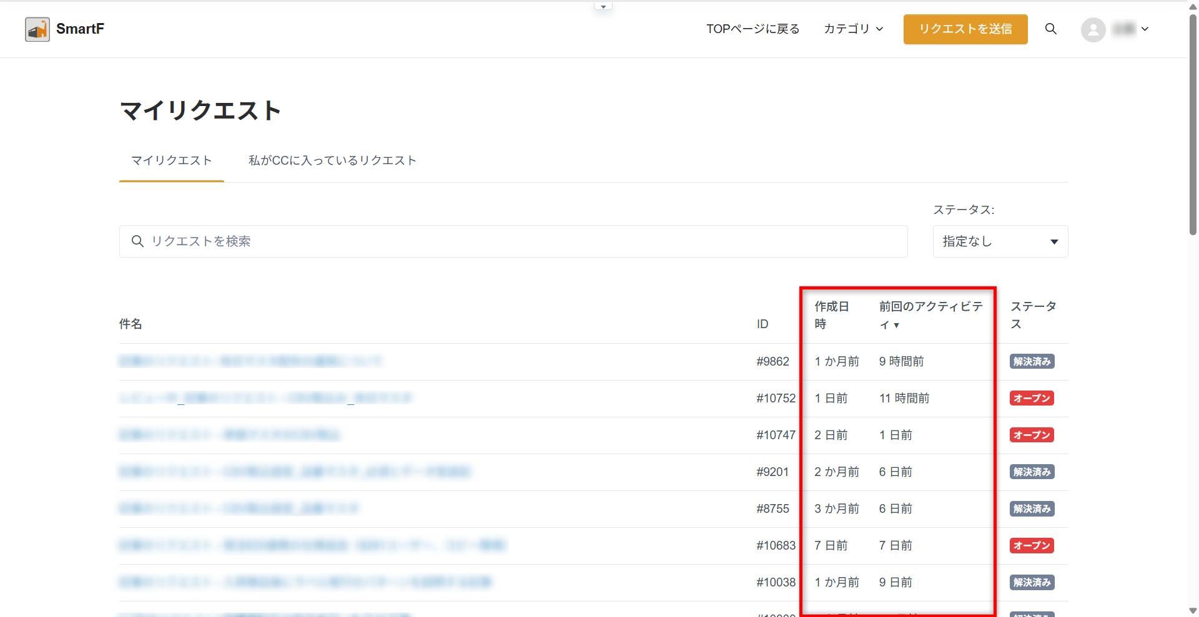Expand the user profile menu chevron
This screenshot has width=1199, height=617.
click(x=1145, y=29)
